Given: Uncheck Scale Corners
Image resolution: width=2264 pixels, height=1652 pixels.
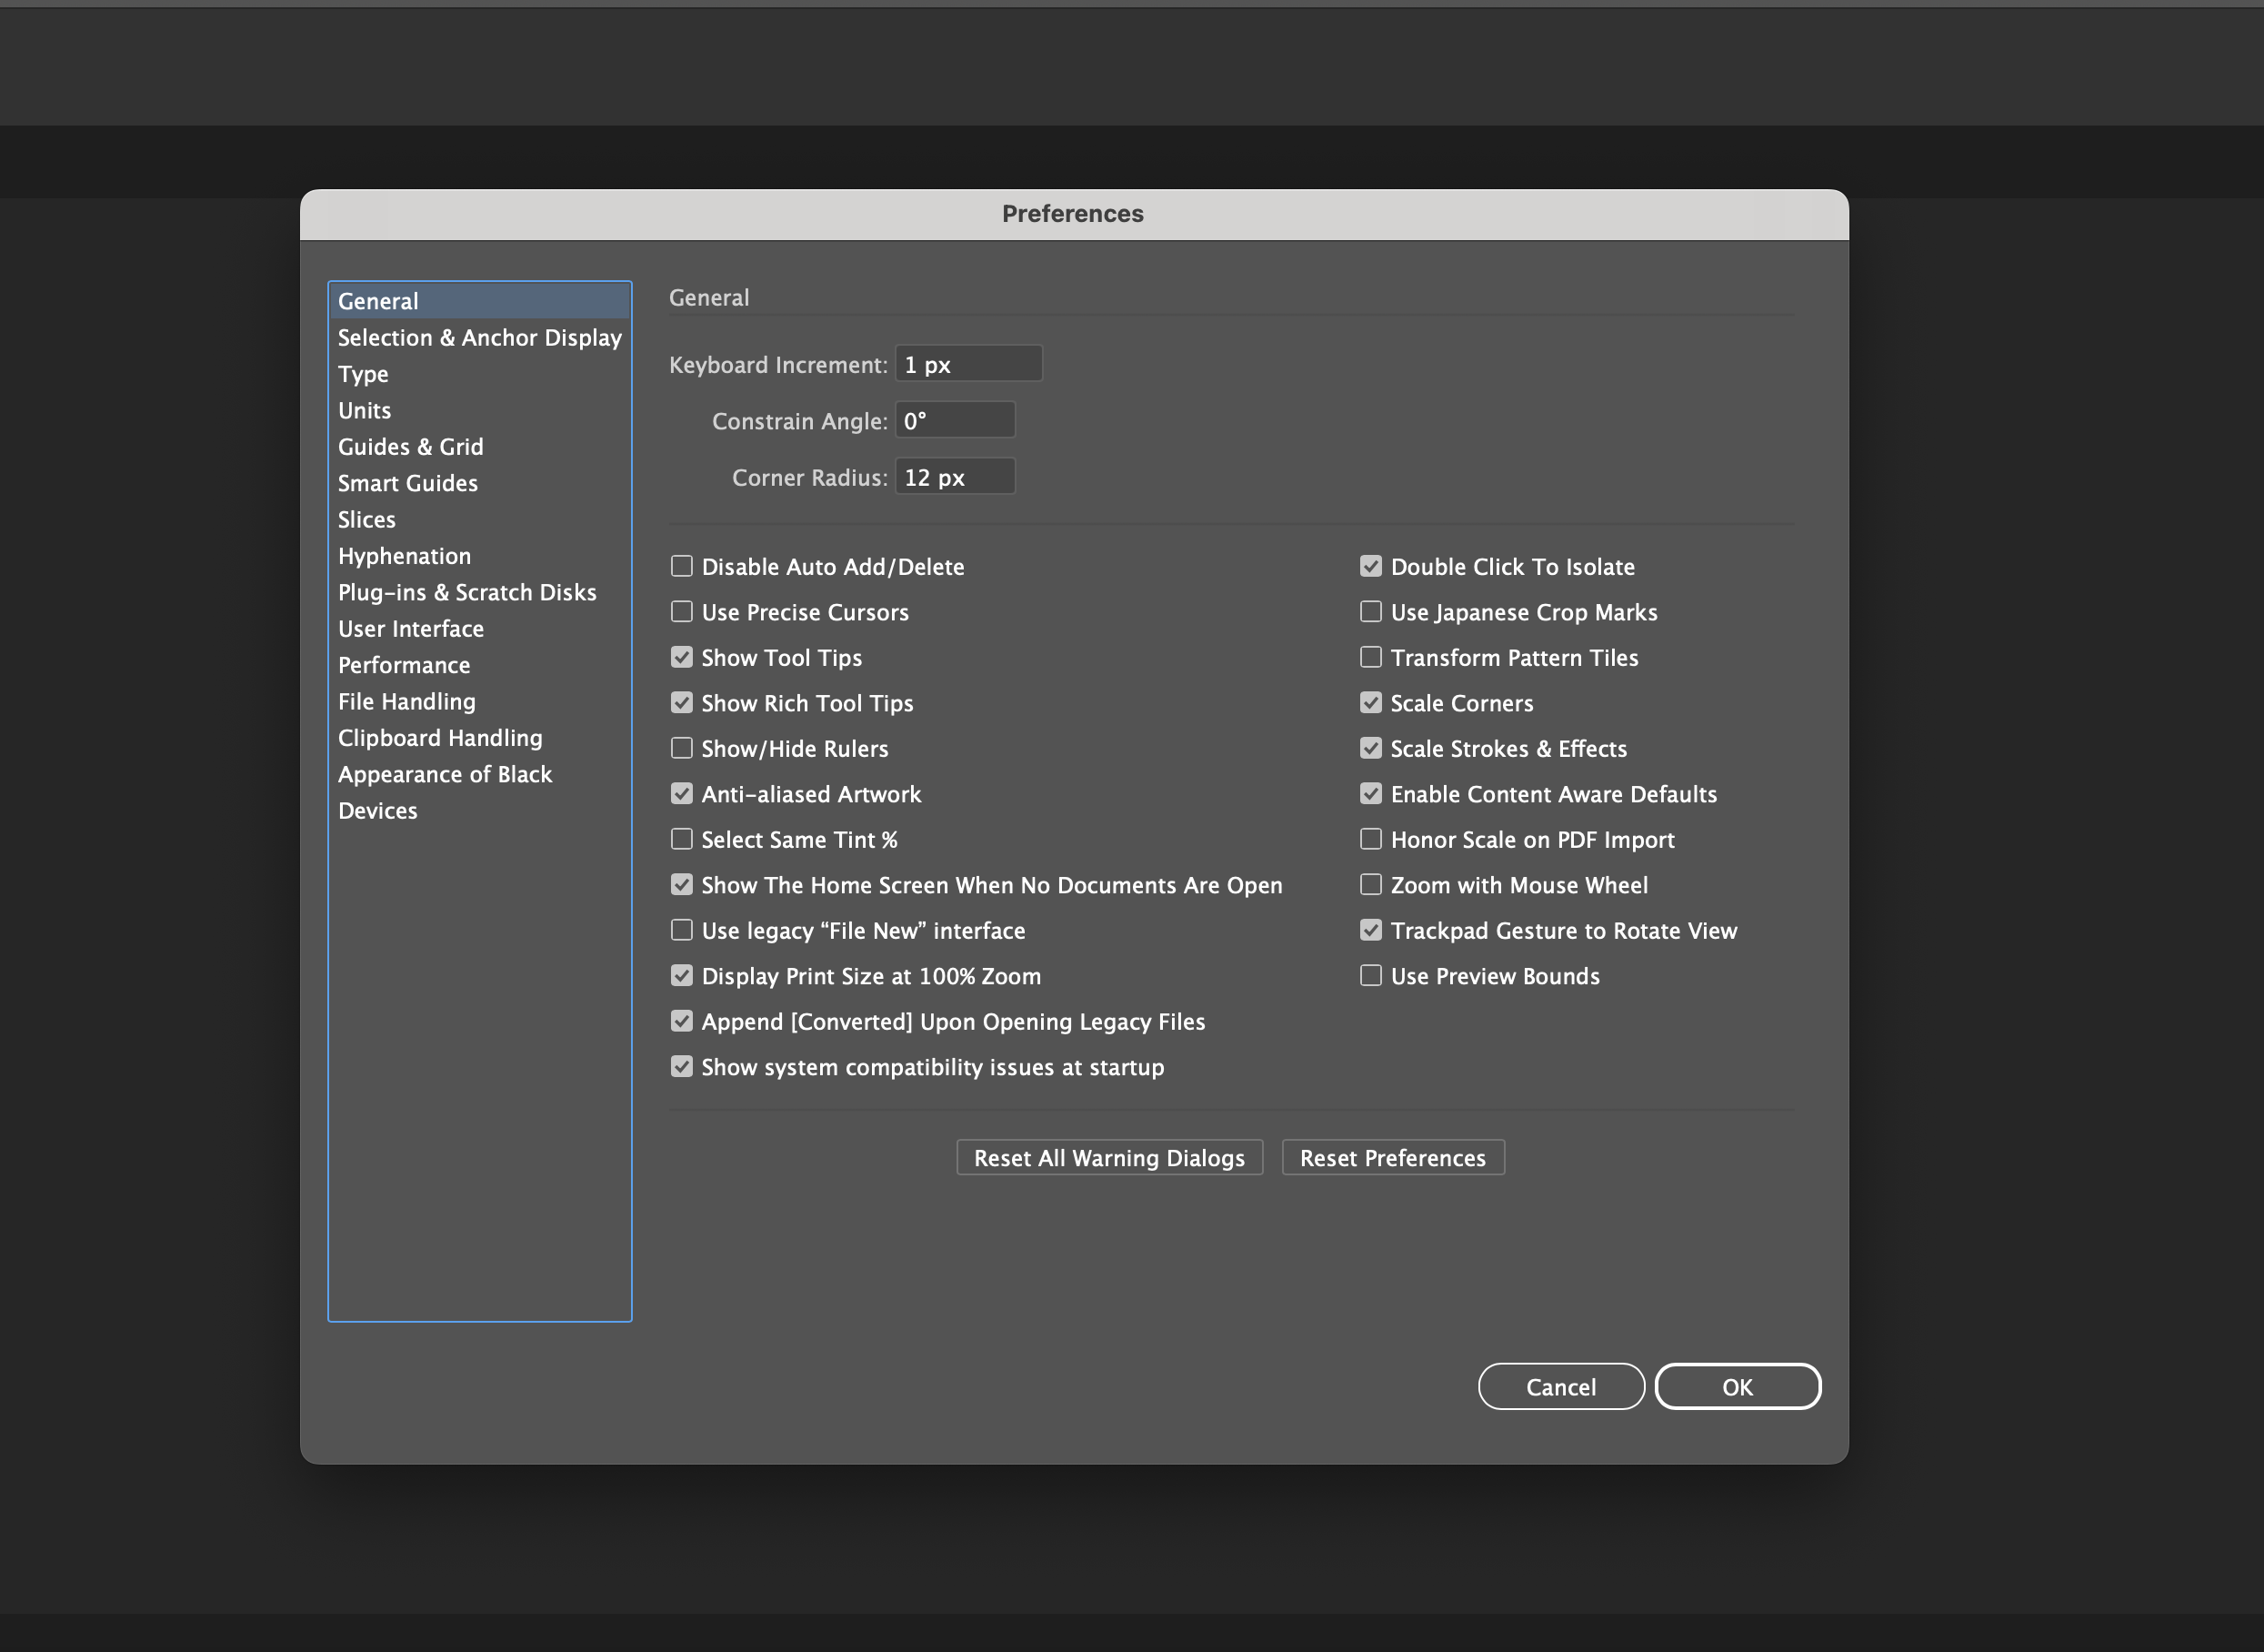Looking at the screenshot, I should 1370,702.
